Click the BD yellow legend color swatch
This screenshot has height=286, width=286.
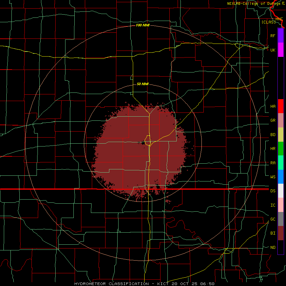coord(281,134)
